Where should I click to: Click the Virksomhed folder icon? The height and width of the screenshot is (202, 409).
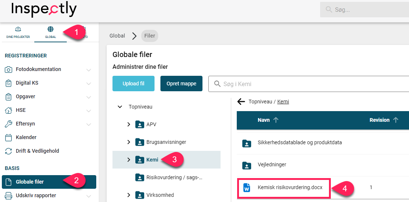(x=140, y=195)
